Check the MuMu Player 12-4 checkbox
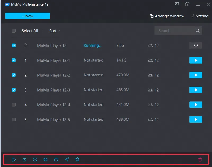Image resolution: width=212 pixels, height=167 pixels. point(14,105)
